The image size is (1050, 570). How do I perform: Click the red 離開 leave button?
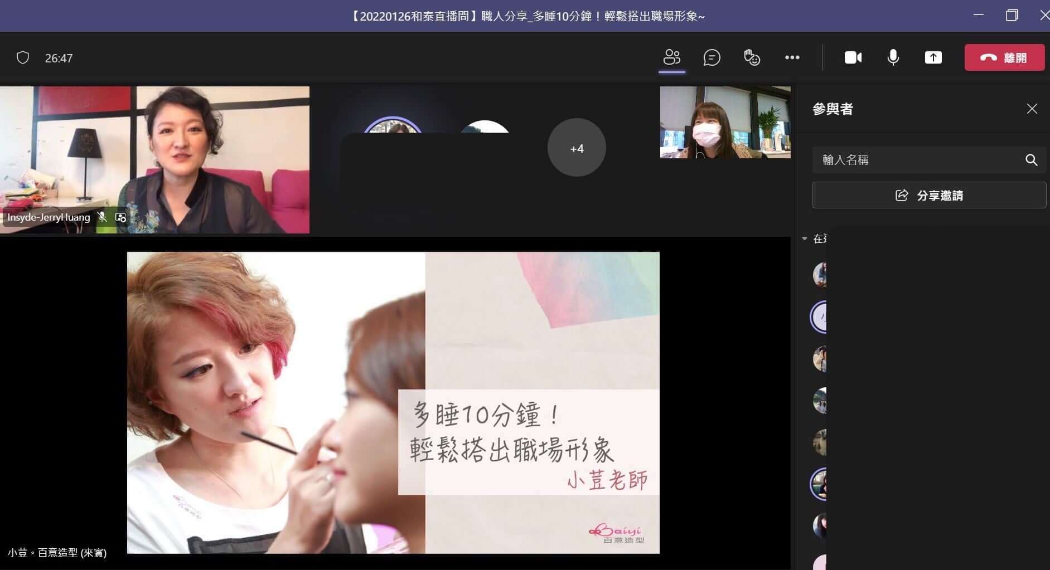coord(1004,57)
